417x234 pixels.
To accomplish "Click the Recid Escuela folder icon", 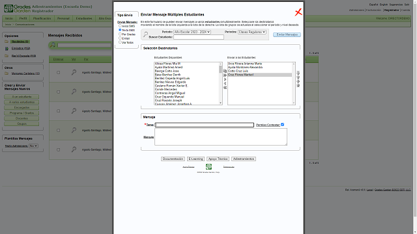I will pos(7,56).
